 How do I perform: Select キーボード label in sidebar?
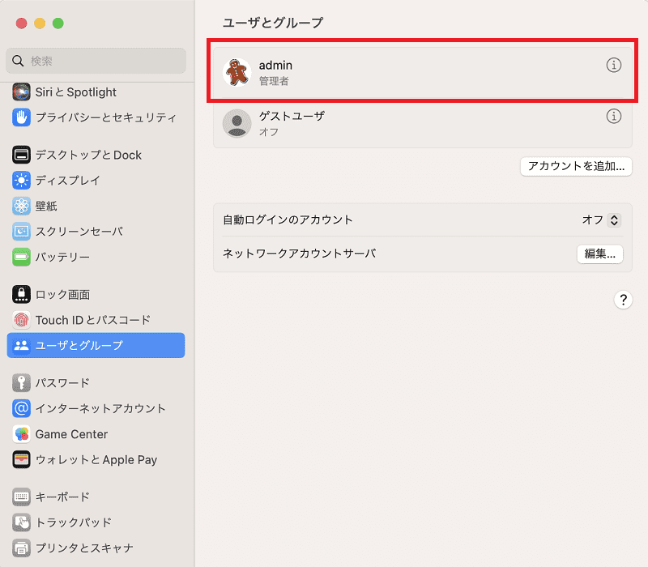[x=62, y=497]
